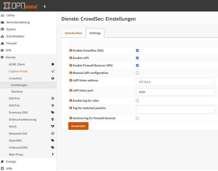Focus the LAPI listen port field
Viewport: 218px width, 171px height.
[175, 92]
